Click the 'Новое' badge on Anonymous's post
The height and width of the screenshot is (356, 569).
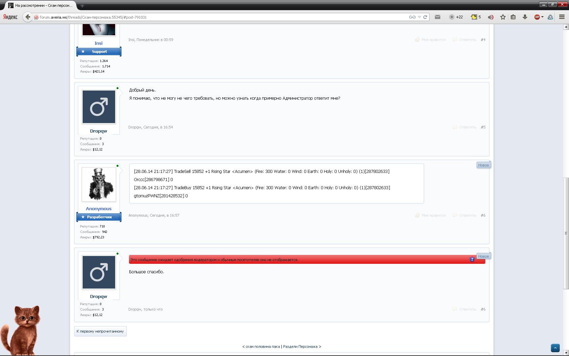(x=483, y=165)
